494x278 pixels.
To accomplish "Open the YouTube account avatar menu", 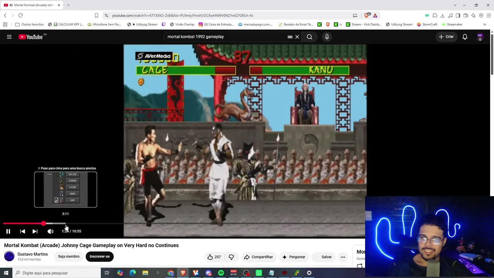I will 480,37.
